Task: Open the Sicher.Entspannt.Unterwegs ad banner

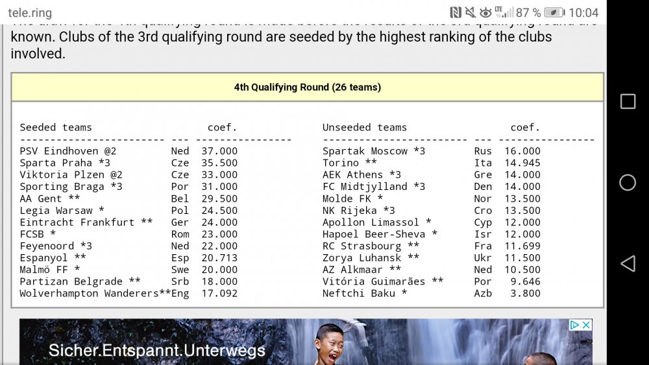Action: [x=306, y=342]
